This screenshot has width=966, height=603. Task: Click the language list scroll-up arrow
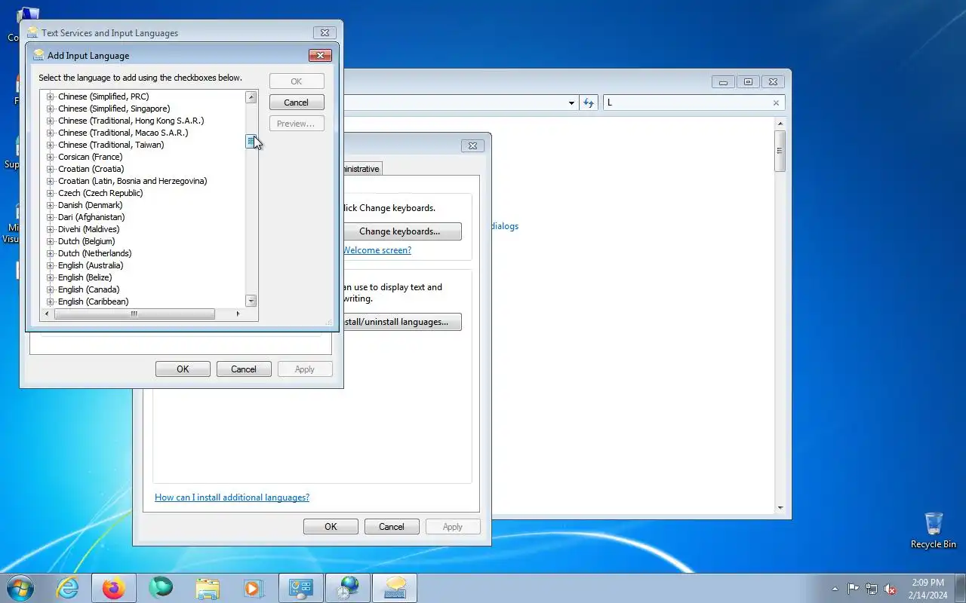(251, 97)
